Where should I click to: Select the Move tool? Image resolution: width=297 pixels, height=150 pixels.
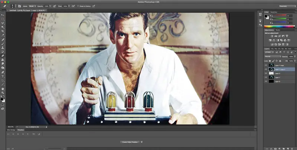point(3,15)
